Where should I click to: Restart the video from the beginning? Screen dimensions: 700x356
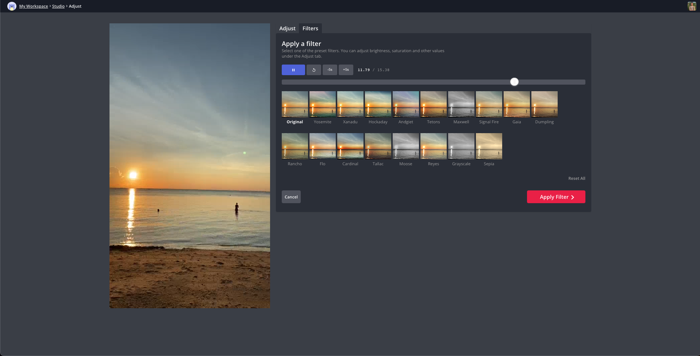click(x=314, y=70)
